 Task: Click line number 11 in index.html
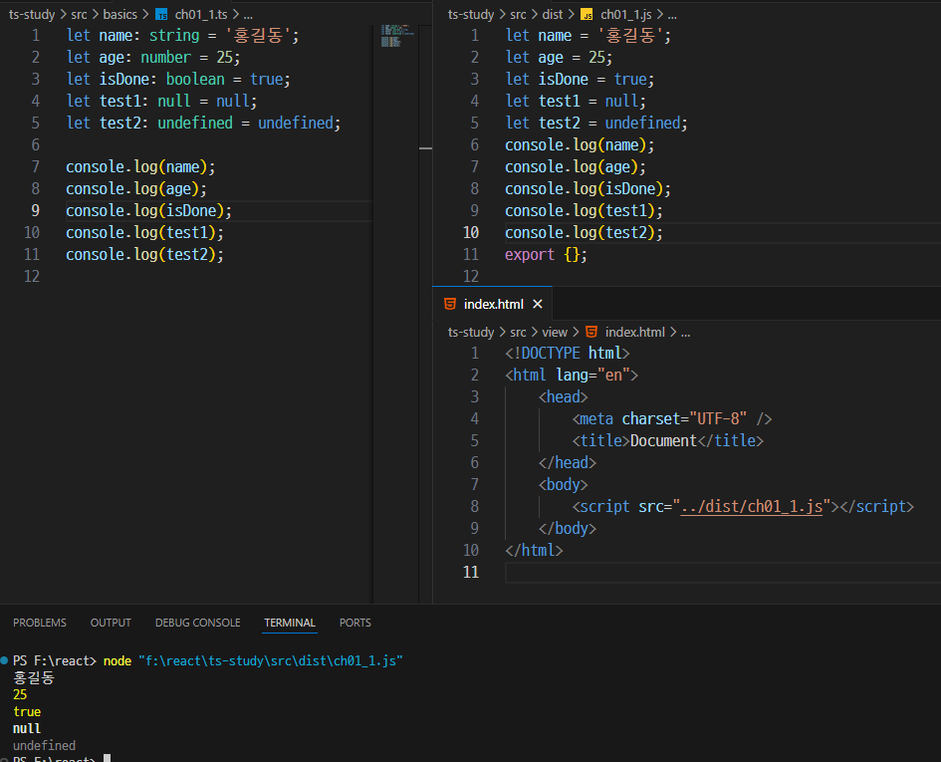click(x=471, y=573)
